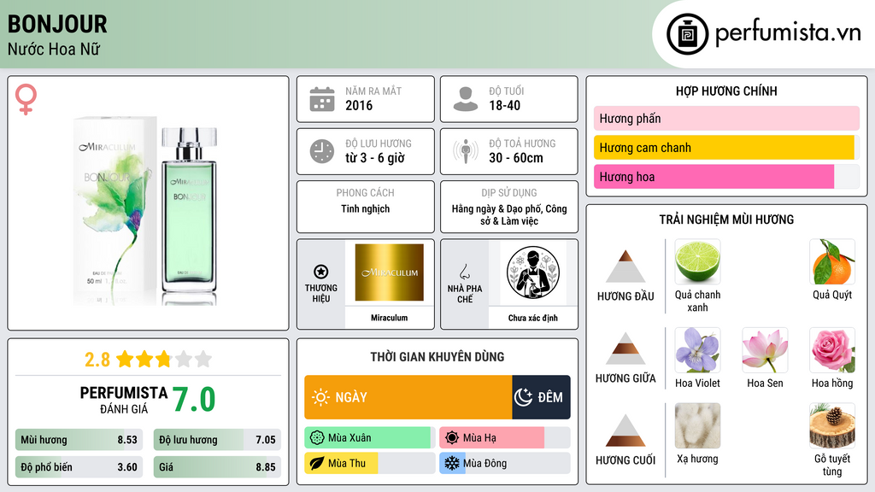The image size is (875, 492).
Task: Click the BONJOUR title heading
Action: tap(57, 24)
